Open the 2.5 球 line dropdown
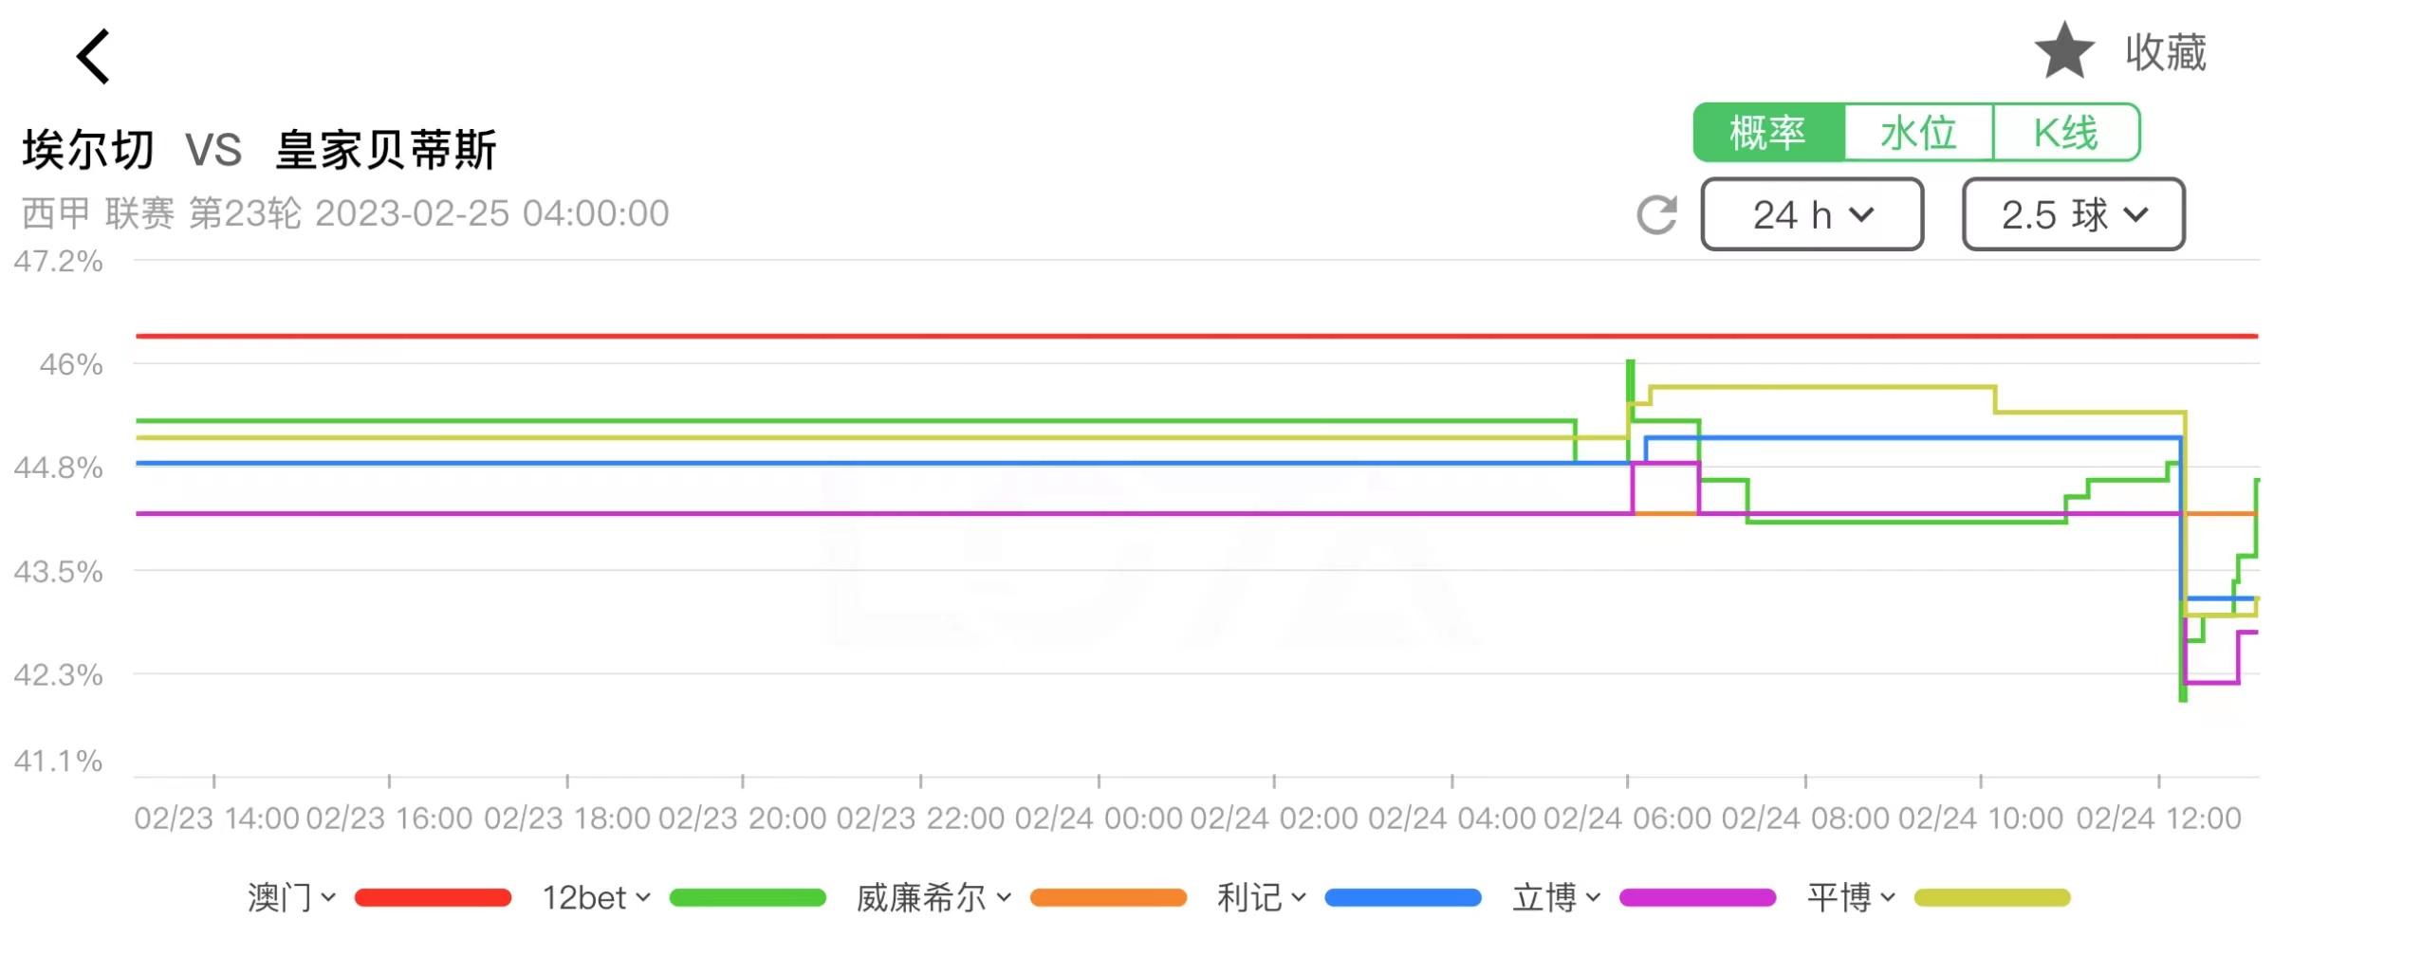 pos(2073,215)
